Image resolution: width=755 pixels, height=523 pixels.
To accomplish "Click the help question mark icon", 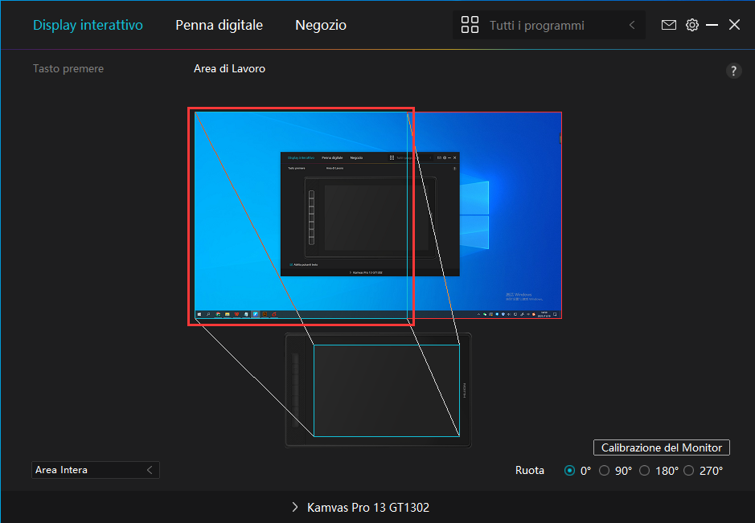I will tap(733, 71).
